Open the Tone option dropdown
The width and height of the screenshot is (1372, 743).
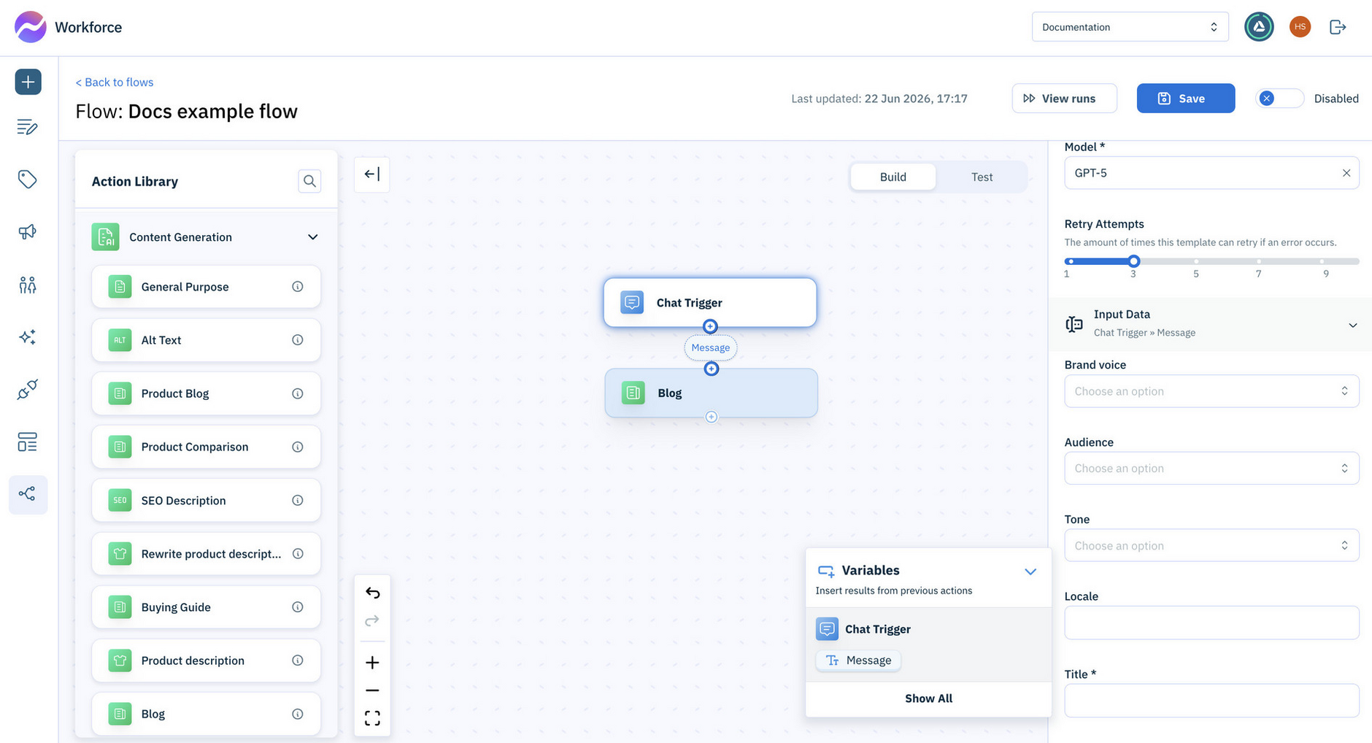(x=1211, y=546)
